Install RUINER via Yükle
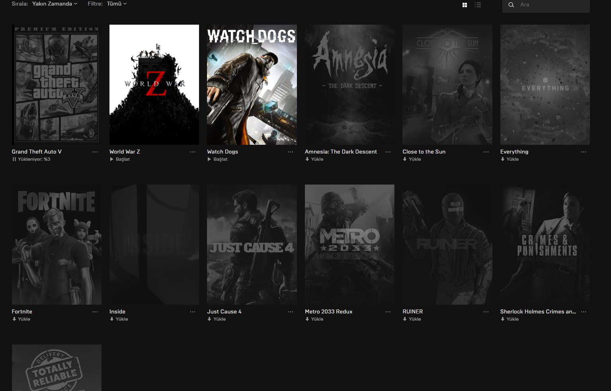This screenshot has width=611, height=391. pos(412,319)
